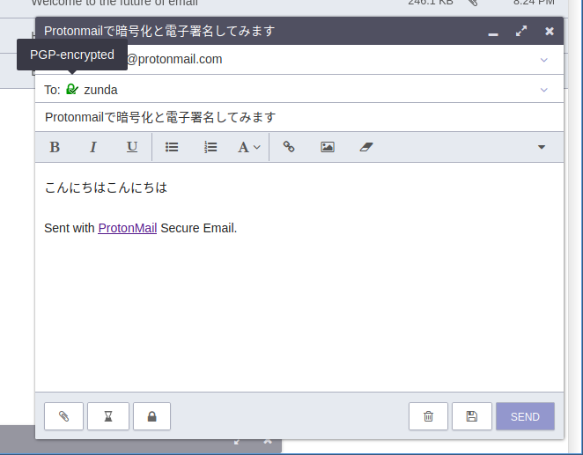Image resolution: width=583 pixels, height=455 pixels.
Task: Click the SEND button
Action: (525, 416)
